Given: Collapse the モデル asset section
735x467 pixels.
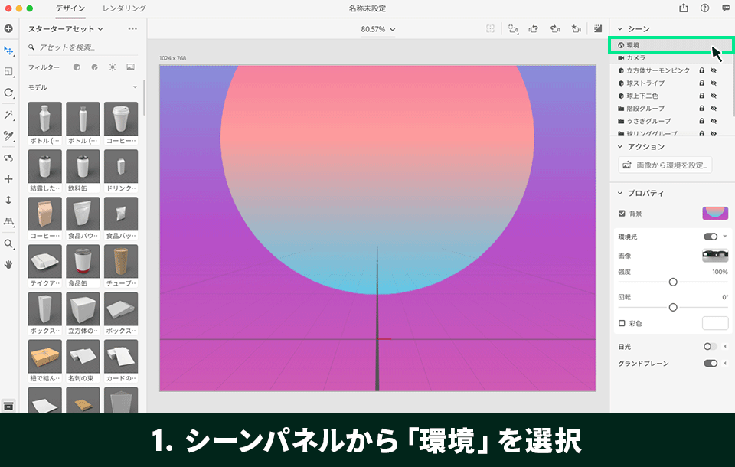Looking at the screenshot, I should click(135, 87).
